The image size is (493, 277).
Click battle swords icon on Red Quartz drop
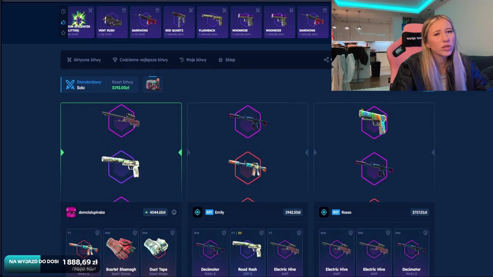191,10
